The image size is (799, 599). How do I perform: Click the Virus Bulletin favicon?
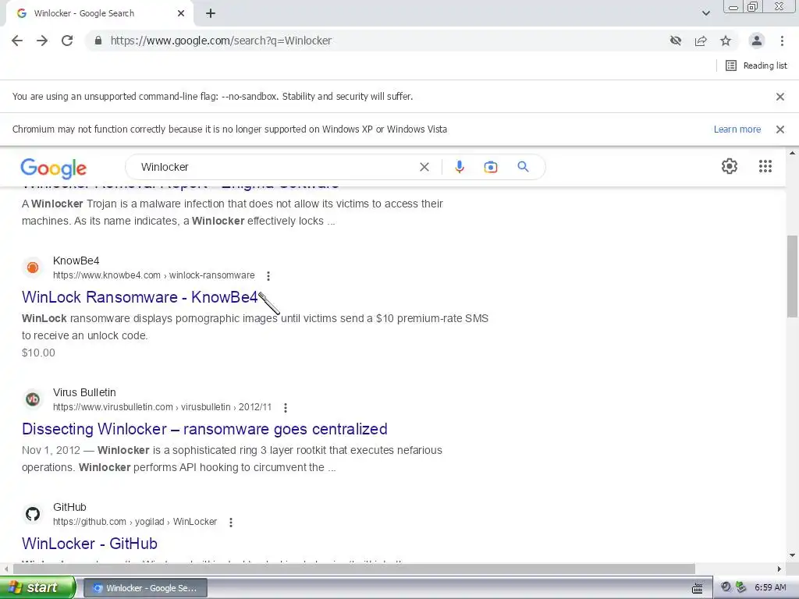coord(33,399)
